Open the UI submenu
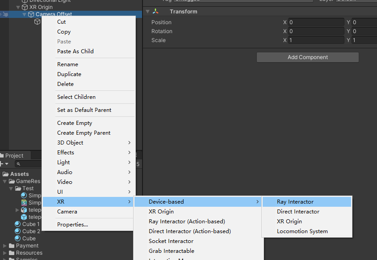The width and height of the screenshot is (377, 260). point(89,192)
